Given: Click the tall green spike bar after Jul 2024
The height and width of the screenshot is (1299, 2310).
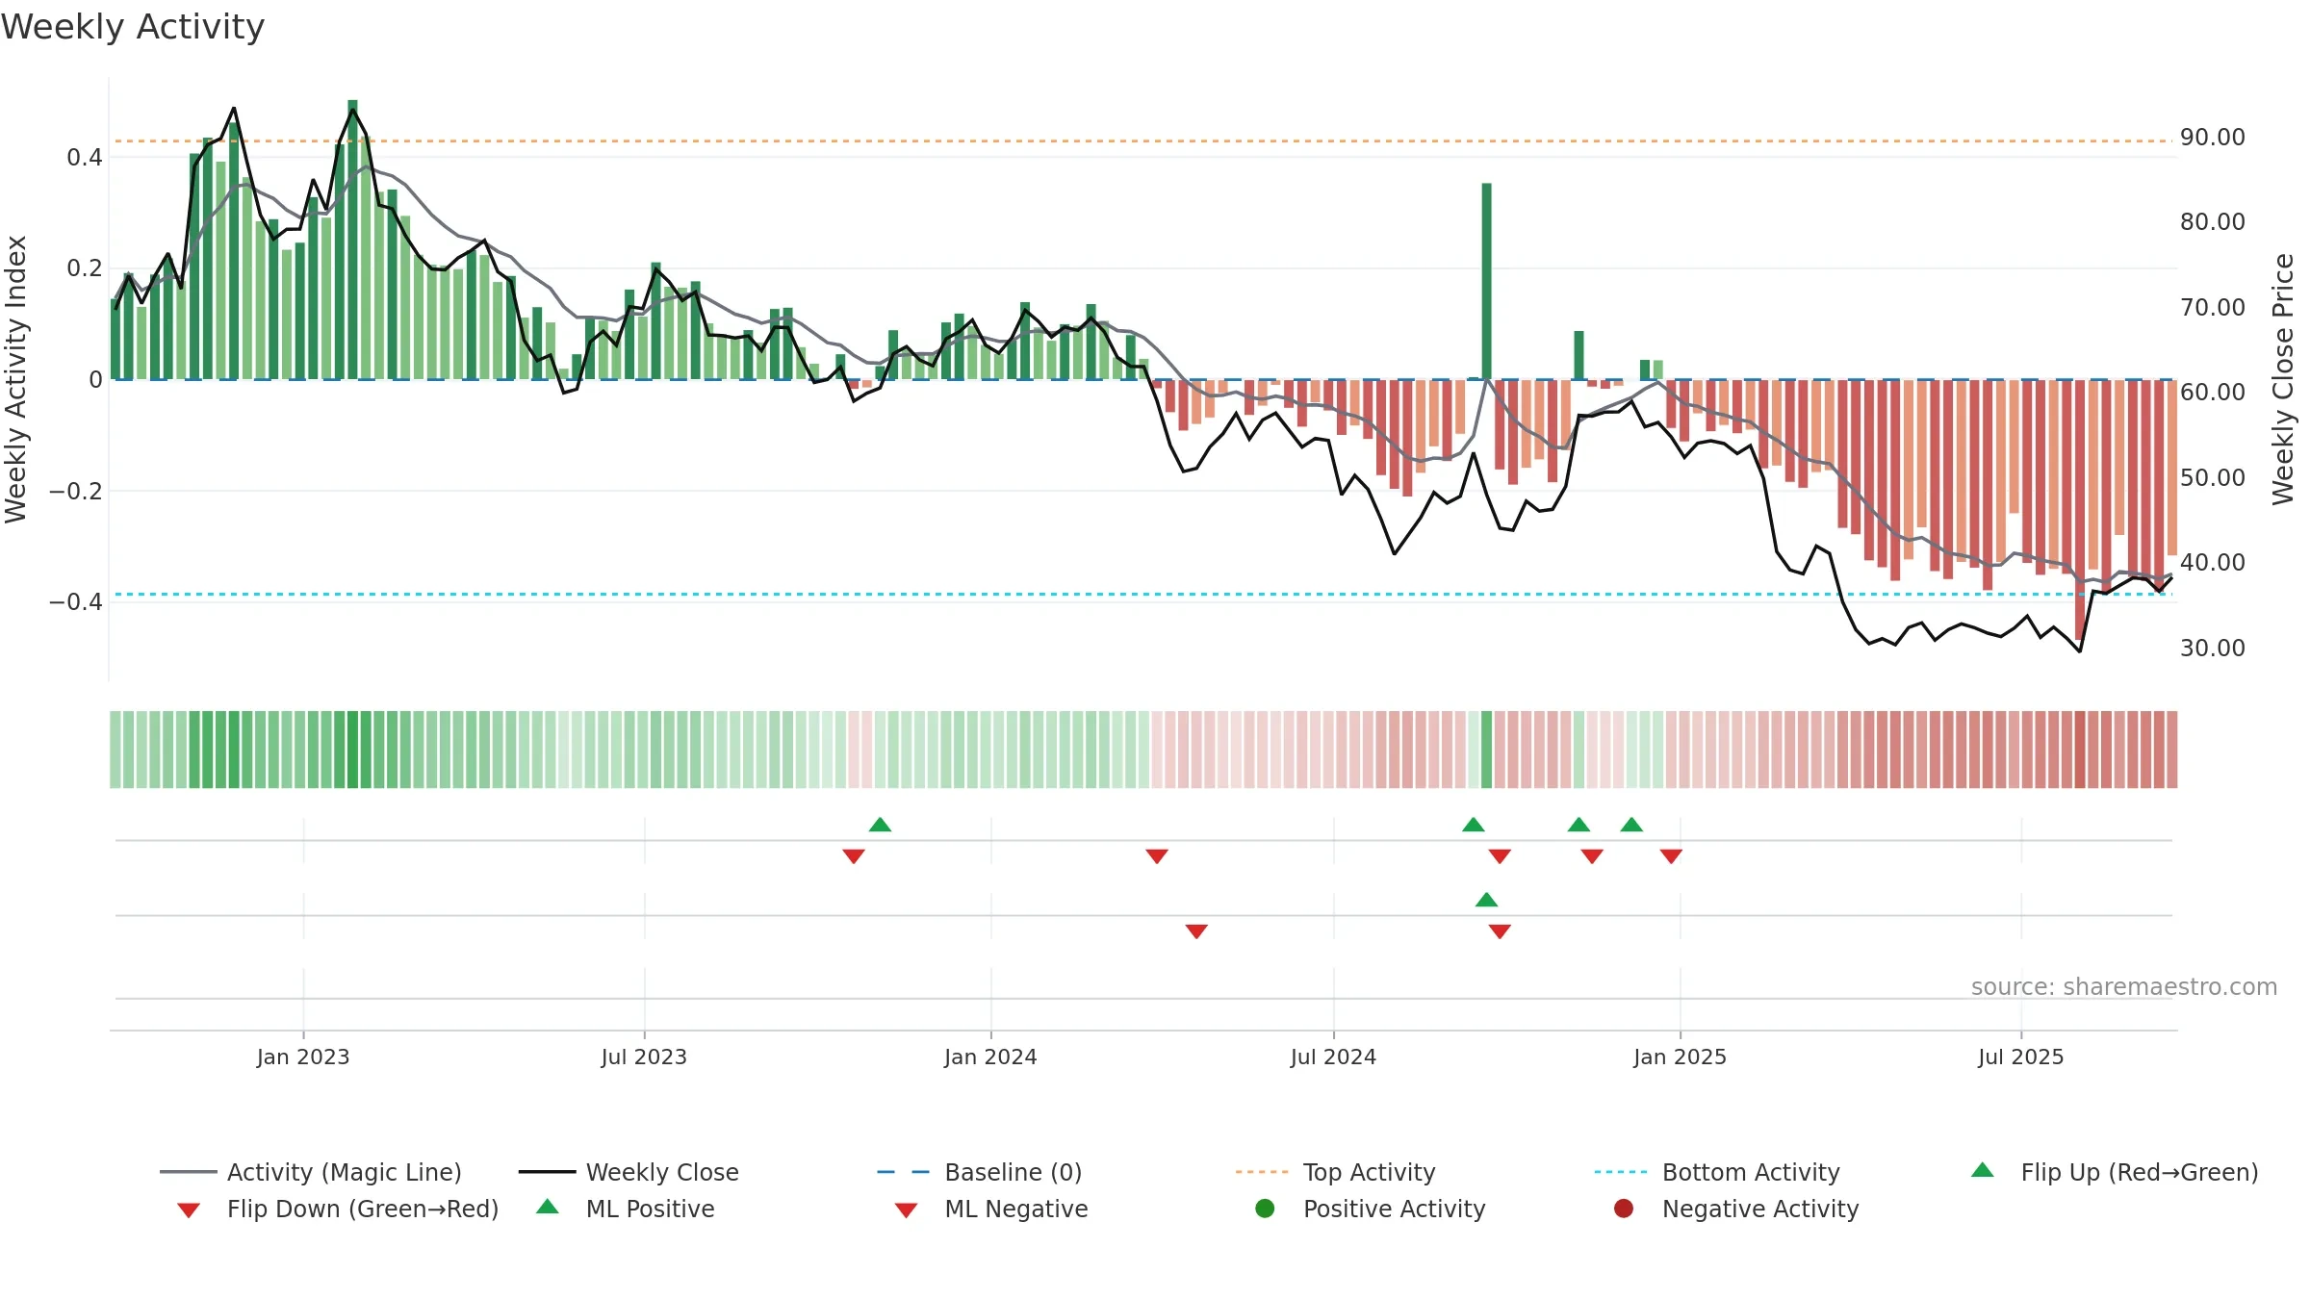Looking at the screenshot, I should (x=1487, y=281).
